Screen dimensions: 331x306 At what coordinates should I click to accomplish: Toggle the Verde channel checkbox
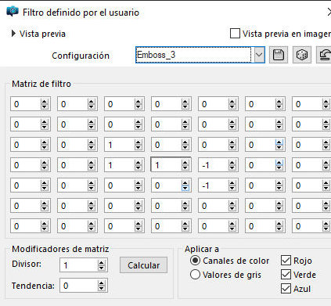coord(286,275)
